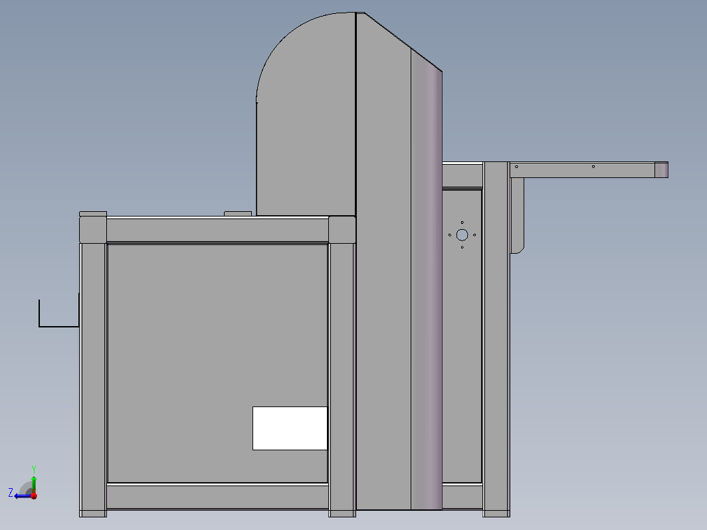Select the small tab on the frame's top-left corner
707x530 pixels.
click(x=93, y=214)
